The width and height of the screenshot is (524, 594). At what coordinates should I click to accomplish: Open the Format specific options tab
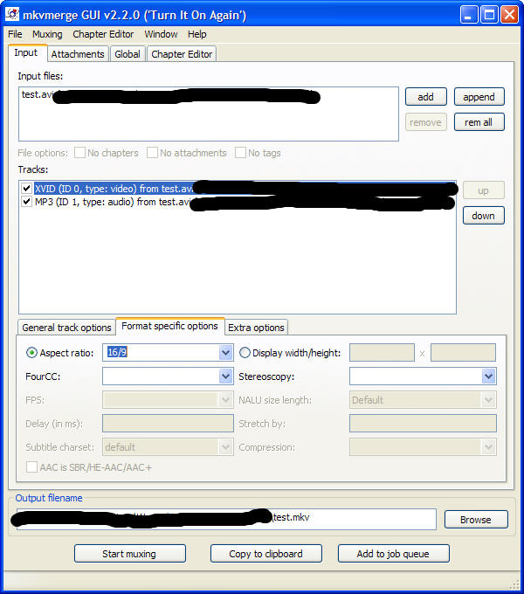pos(169,326)
